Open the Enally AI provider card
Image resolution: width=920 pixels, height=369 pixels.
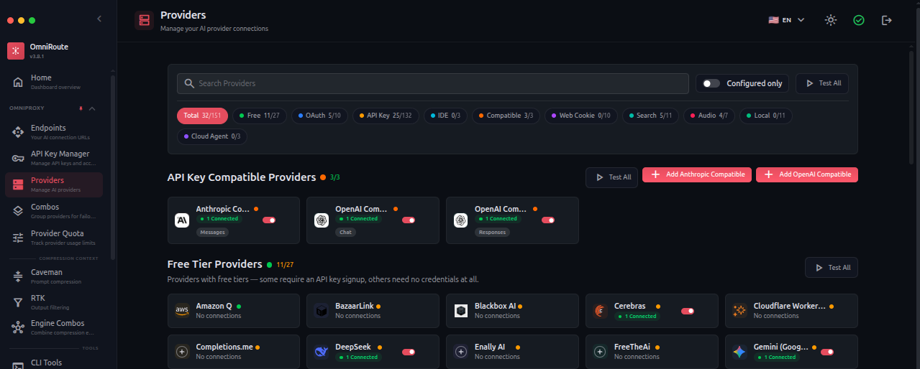(512, 352)
